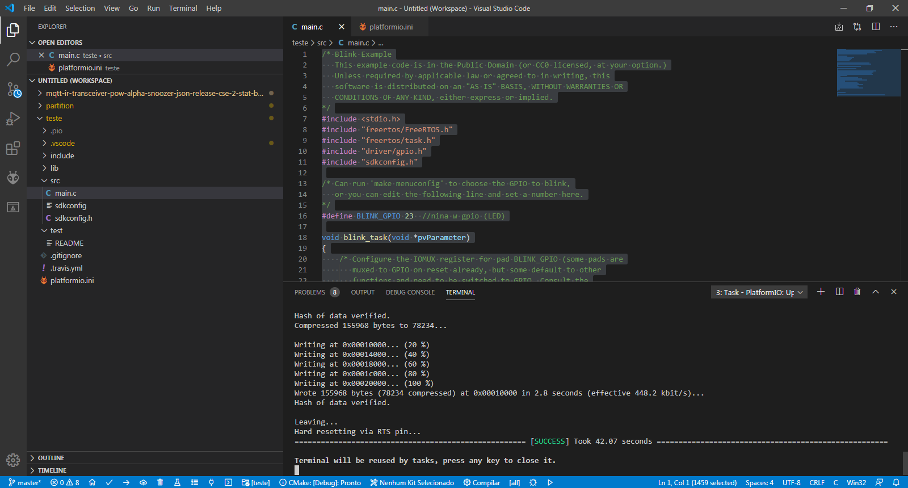Switch to the Problems panel tab

[316, 292]
